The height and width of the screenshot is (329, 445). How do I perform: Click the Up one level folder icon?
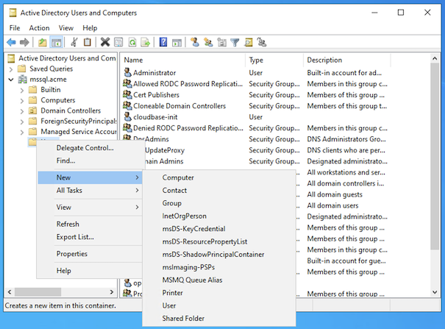[42, 43]
